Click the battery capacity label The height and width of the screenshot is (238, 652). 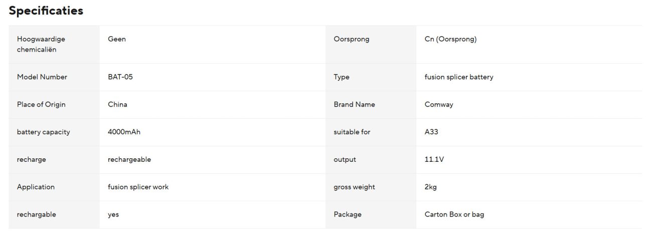point(43,132)
